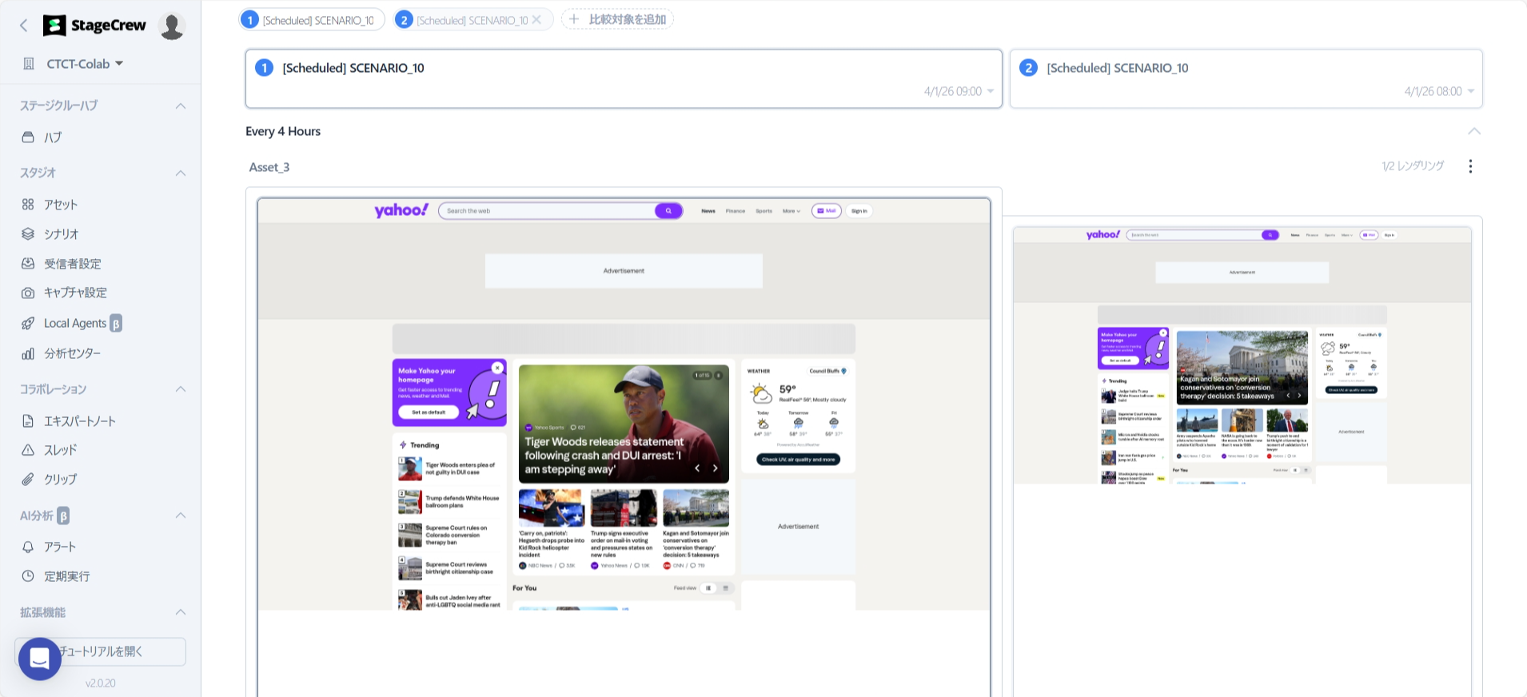Open キャプチャ設定 camera item
Image resolution: width=1527 pixels, height=697 pixels.
click(74, 293)
